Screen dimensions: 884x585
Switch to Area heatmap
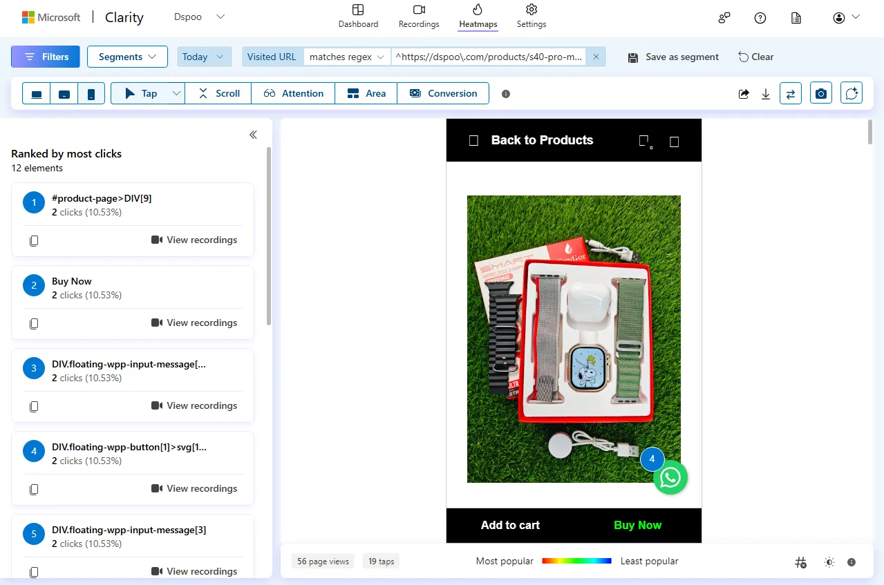coord(366,93)
